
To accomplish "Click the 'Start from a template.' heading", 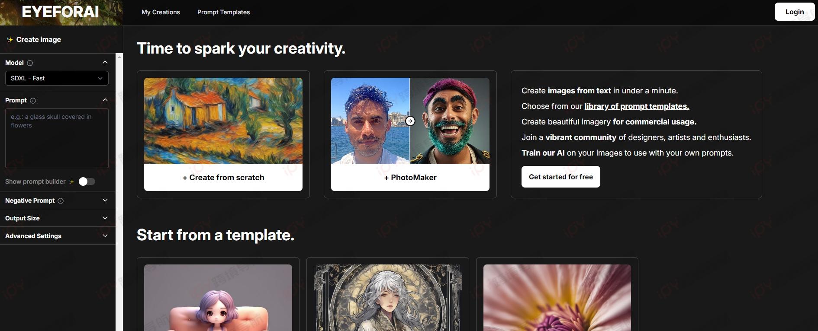I will [x=216, y=235].
